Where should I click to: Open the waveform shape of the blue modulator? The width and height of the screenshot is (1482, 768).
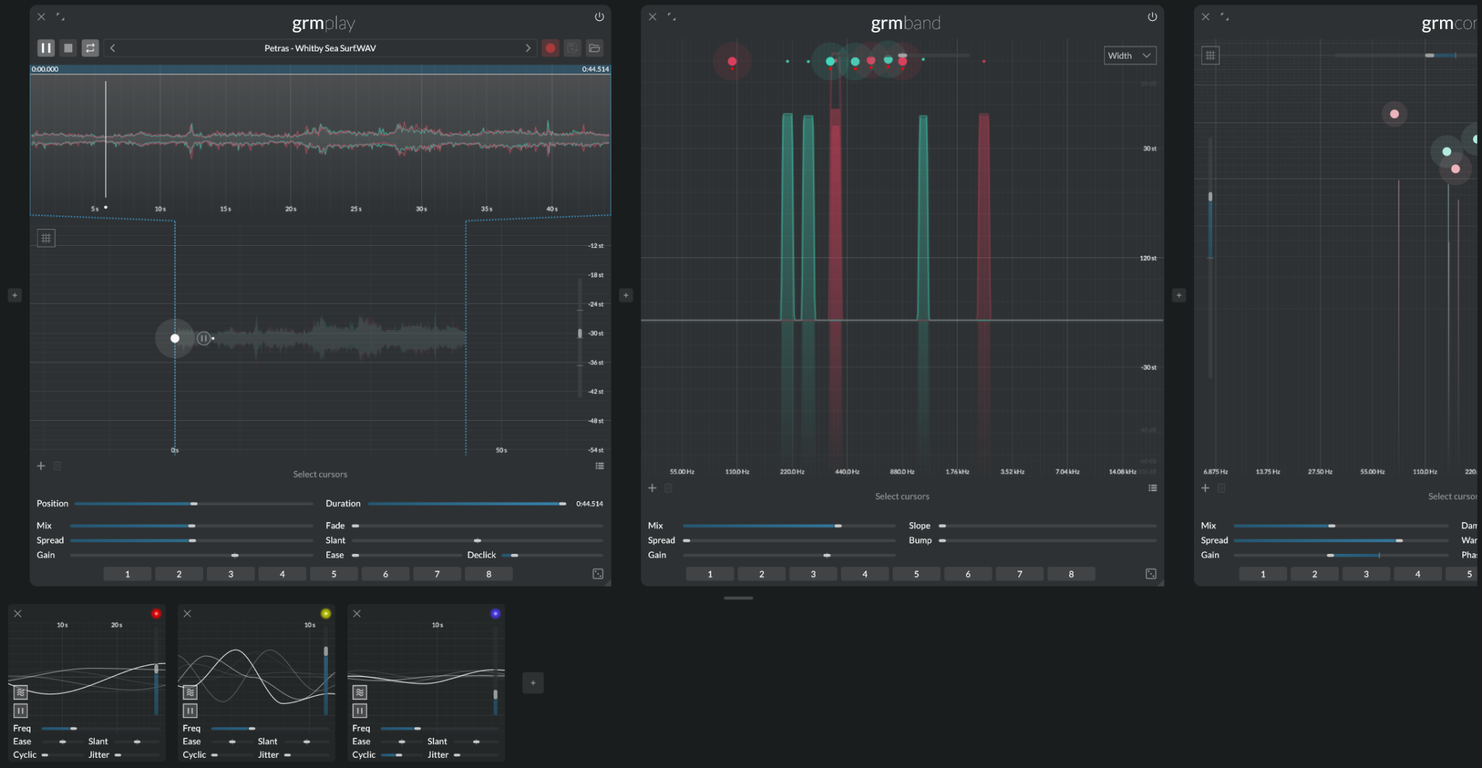coord(360,693)
